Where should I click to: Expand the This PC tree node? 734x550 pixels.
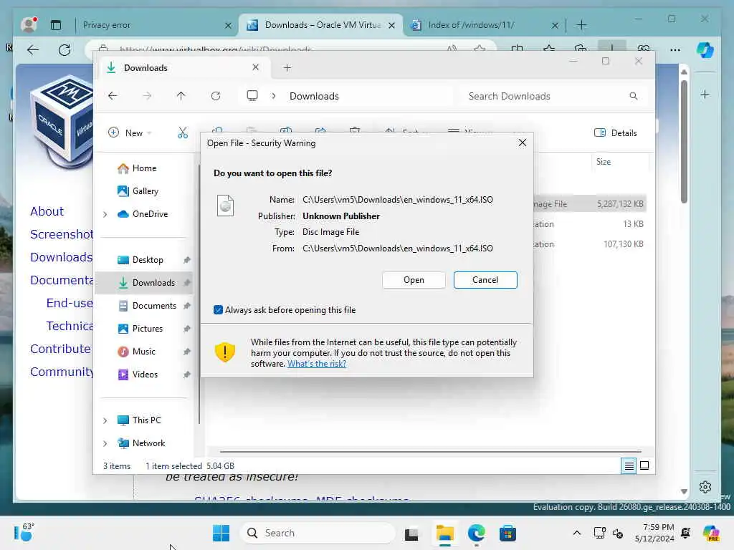point(105,420)
